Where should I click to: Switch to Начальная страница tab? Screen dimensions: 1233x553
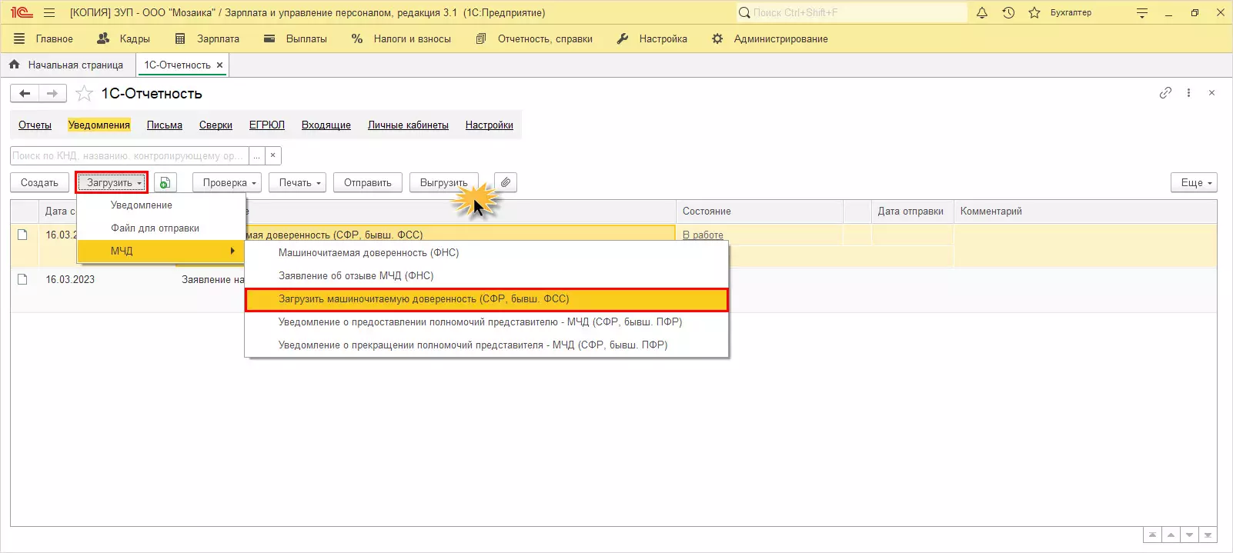(66, 65)
